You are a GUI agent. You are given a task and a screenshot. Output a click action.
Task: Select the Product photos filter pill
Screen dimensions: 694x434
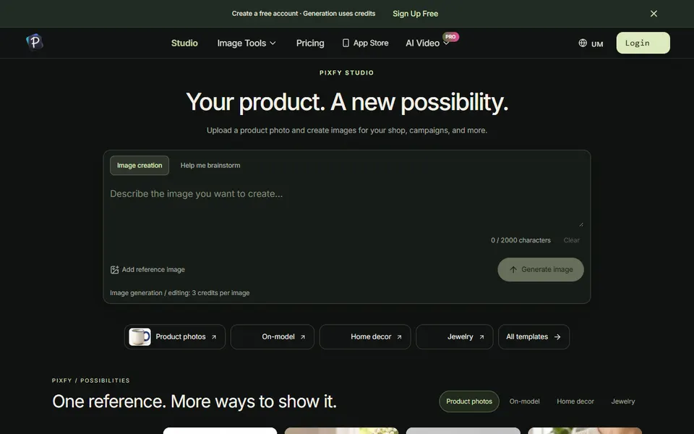[x=469, y=401]
